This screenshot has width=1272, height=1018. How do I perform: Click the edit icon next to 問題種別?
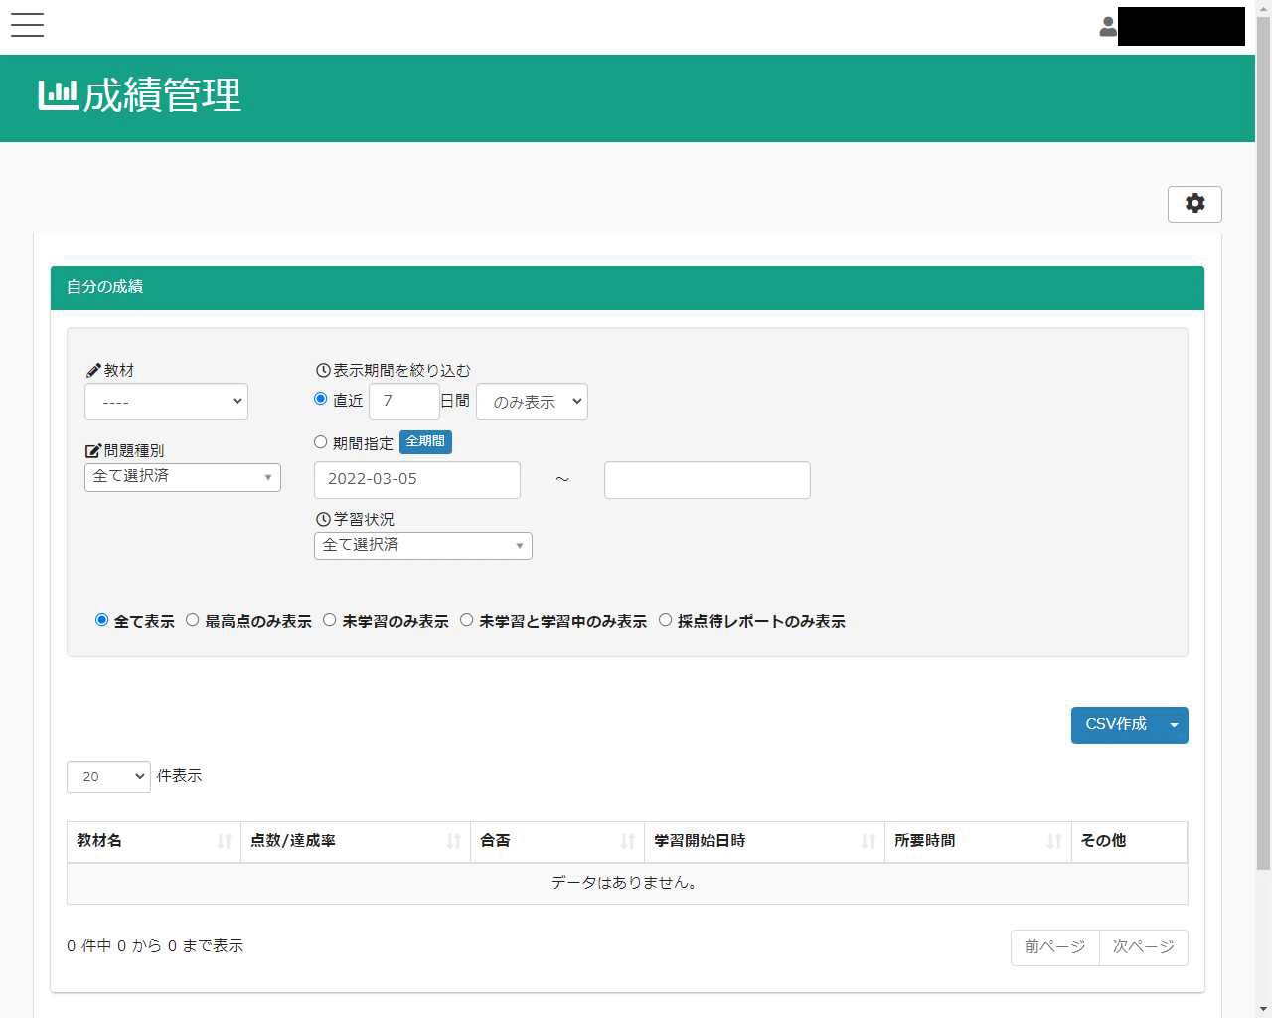pyautogui.click(x=93, y=451)
